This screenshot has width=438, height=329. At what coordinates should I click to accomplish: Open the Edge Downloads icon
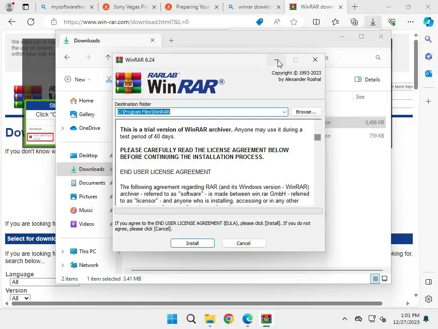[373, 22]
